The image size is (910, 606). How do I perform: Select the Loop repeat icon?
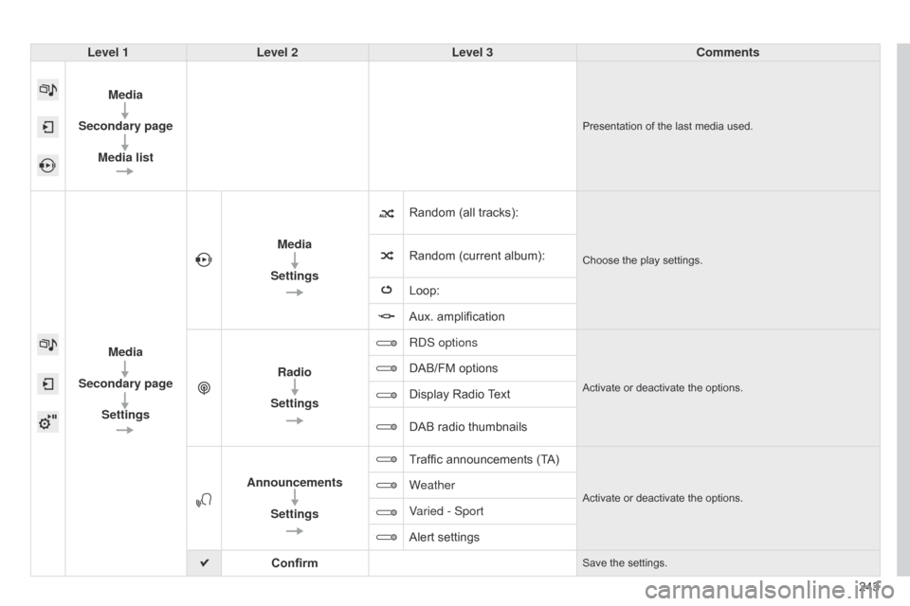click(386, 291)
